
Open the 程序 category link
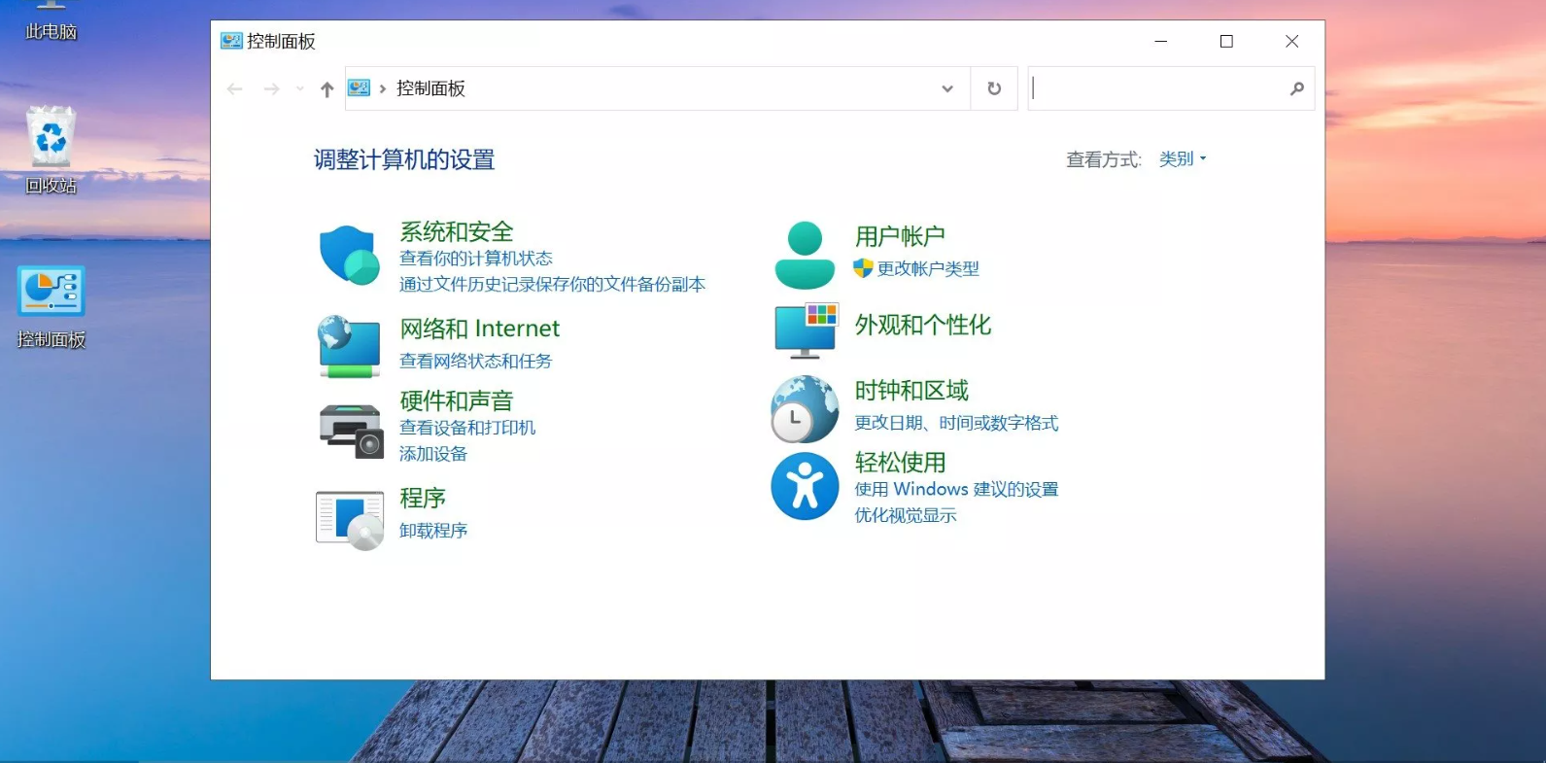(x=423, y=498)
